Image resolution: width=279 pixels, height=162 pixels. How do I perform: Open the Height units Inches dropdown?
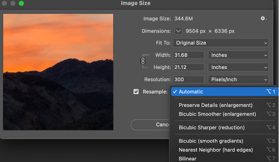238,67
